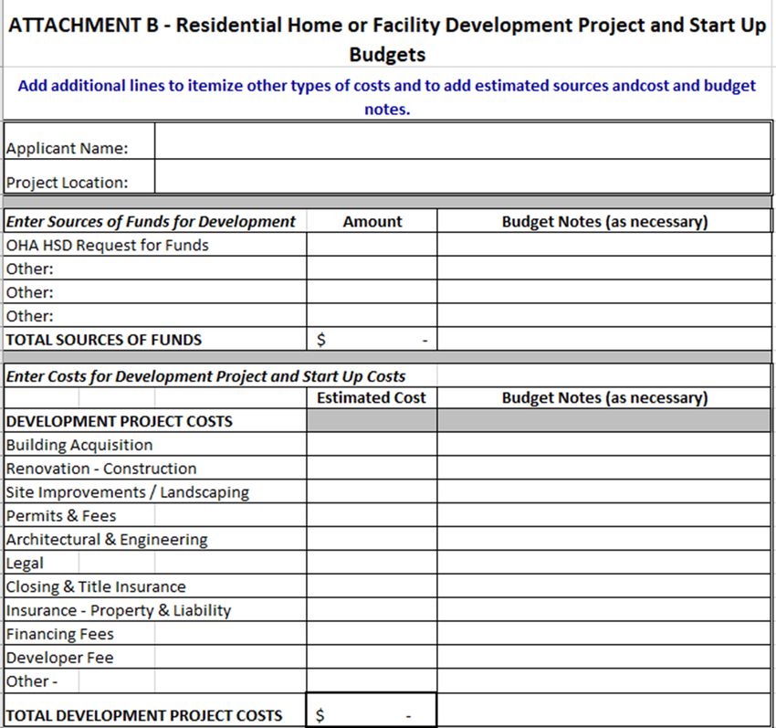Image resolution: width=776 pixels, height=728 pixels.
Task: Select the 'Legal' row label
Action: click(x=25, y=564)
